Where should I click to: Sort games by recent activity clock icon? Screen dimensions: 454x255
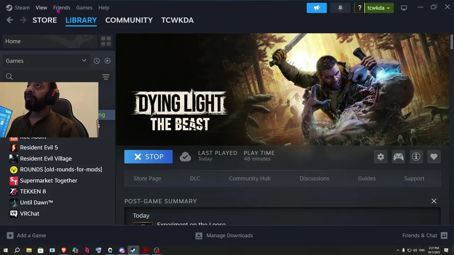point(96,61)
